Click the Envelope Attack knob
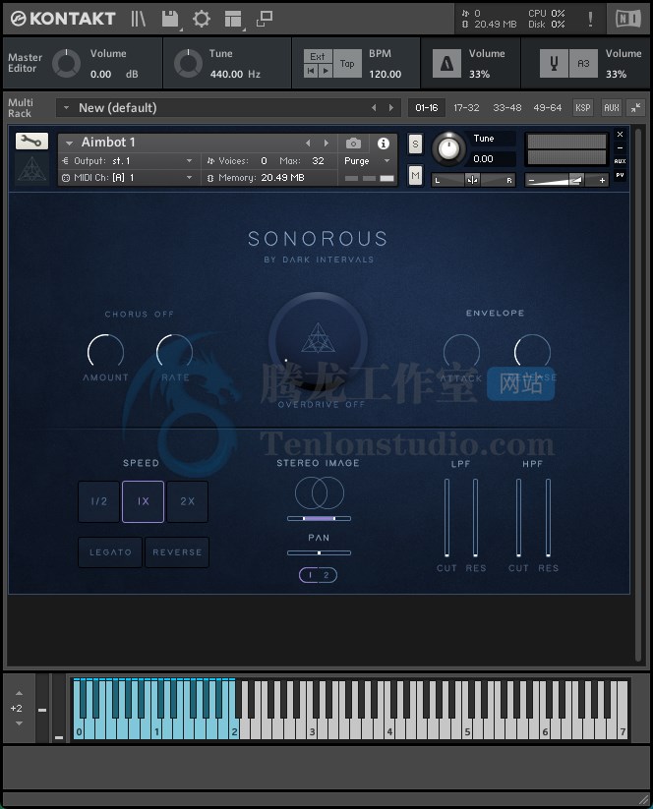Viewport: 653px width, 809px height. click(x=461, y=352)
